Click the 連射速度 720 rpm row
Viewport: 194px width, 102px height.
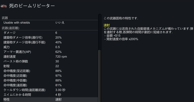click(x=50, y=57)
